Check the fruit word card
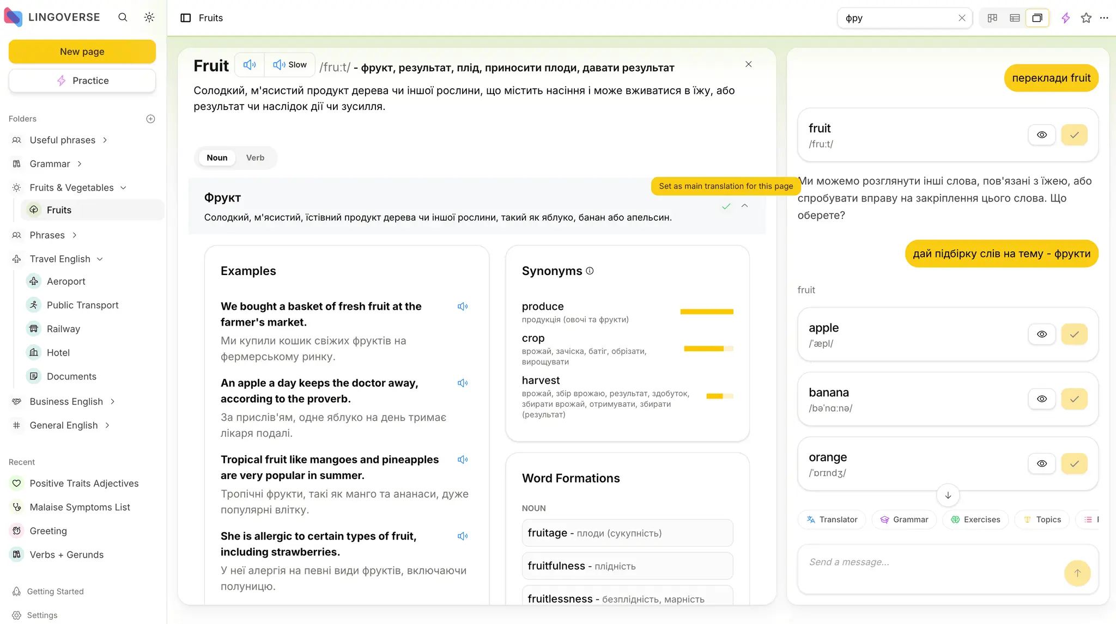The width and height of the screenshot is (1116, 624). [x=1075, y=135]
